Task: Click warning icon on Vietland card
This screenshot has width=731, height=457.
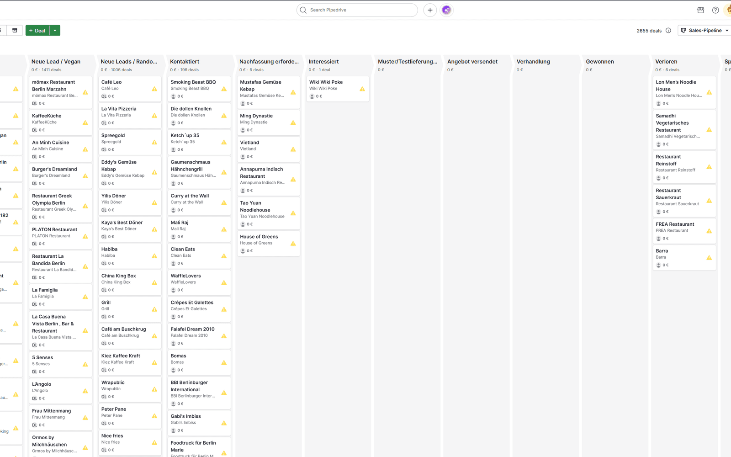Action: pos(293,149)
